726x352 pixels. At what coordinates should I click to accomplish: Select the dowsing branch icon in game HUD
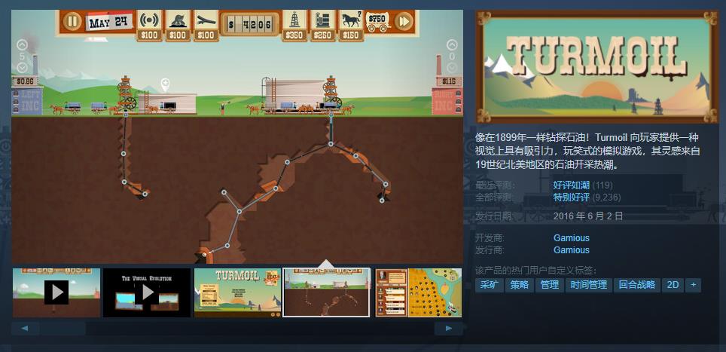point(206,20)
